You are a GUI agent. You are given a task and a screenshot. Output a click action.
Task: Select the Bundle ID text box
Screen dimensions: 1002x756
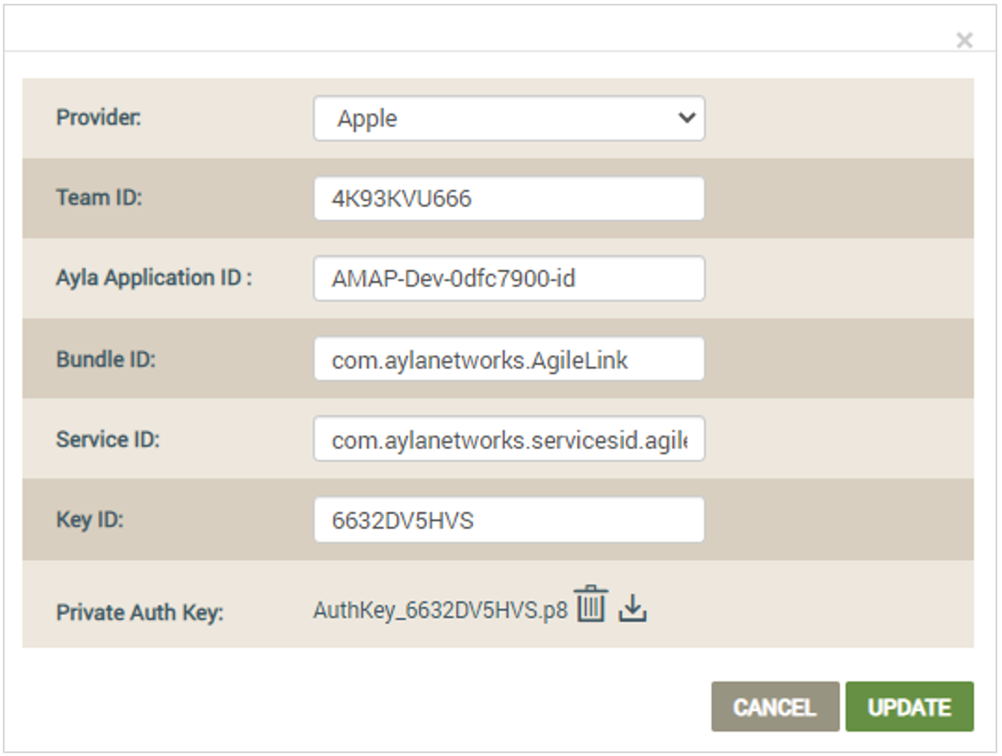[x=508, y=359]
